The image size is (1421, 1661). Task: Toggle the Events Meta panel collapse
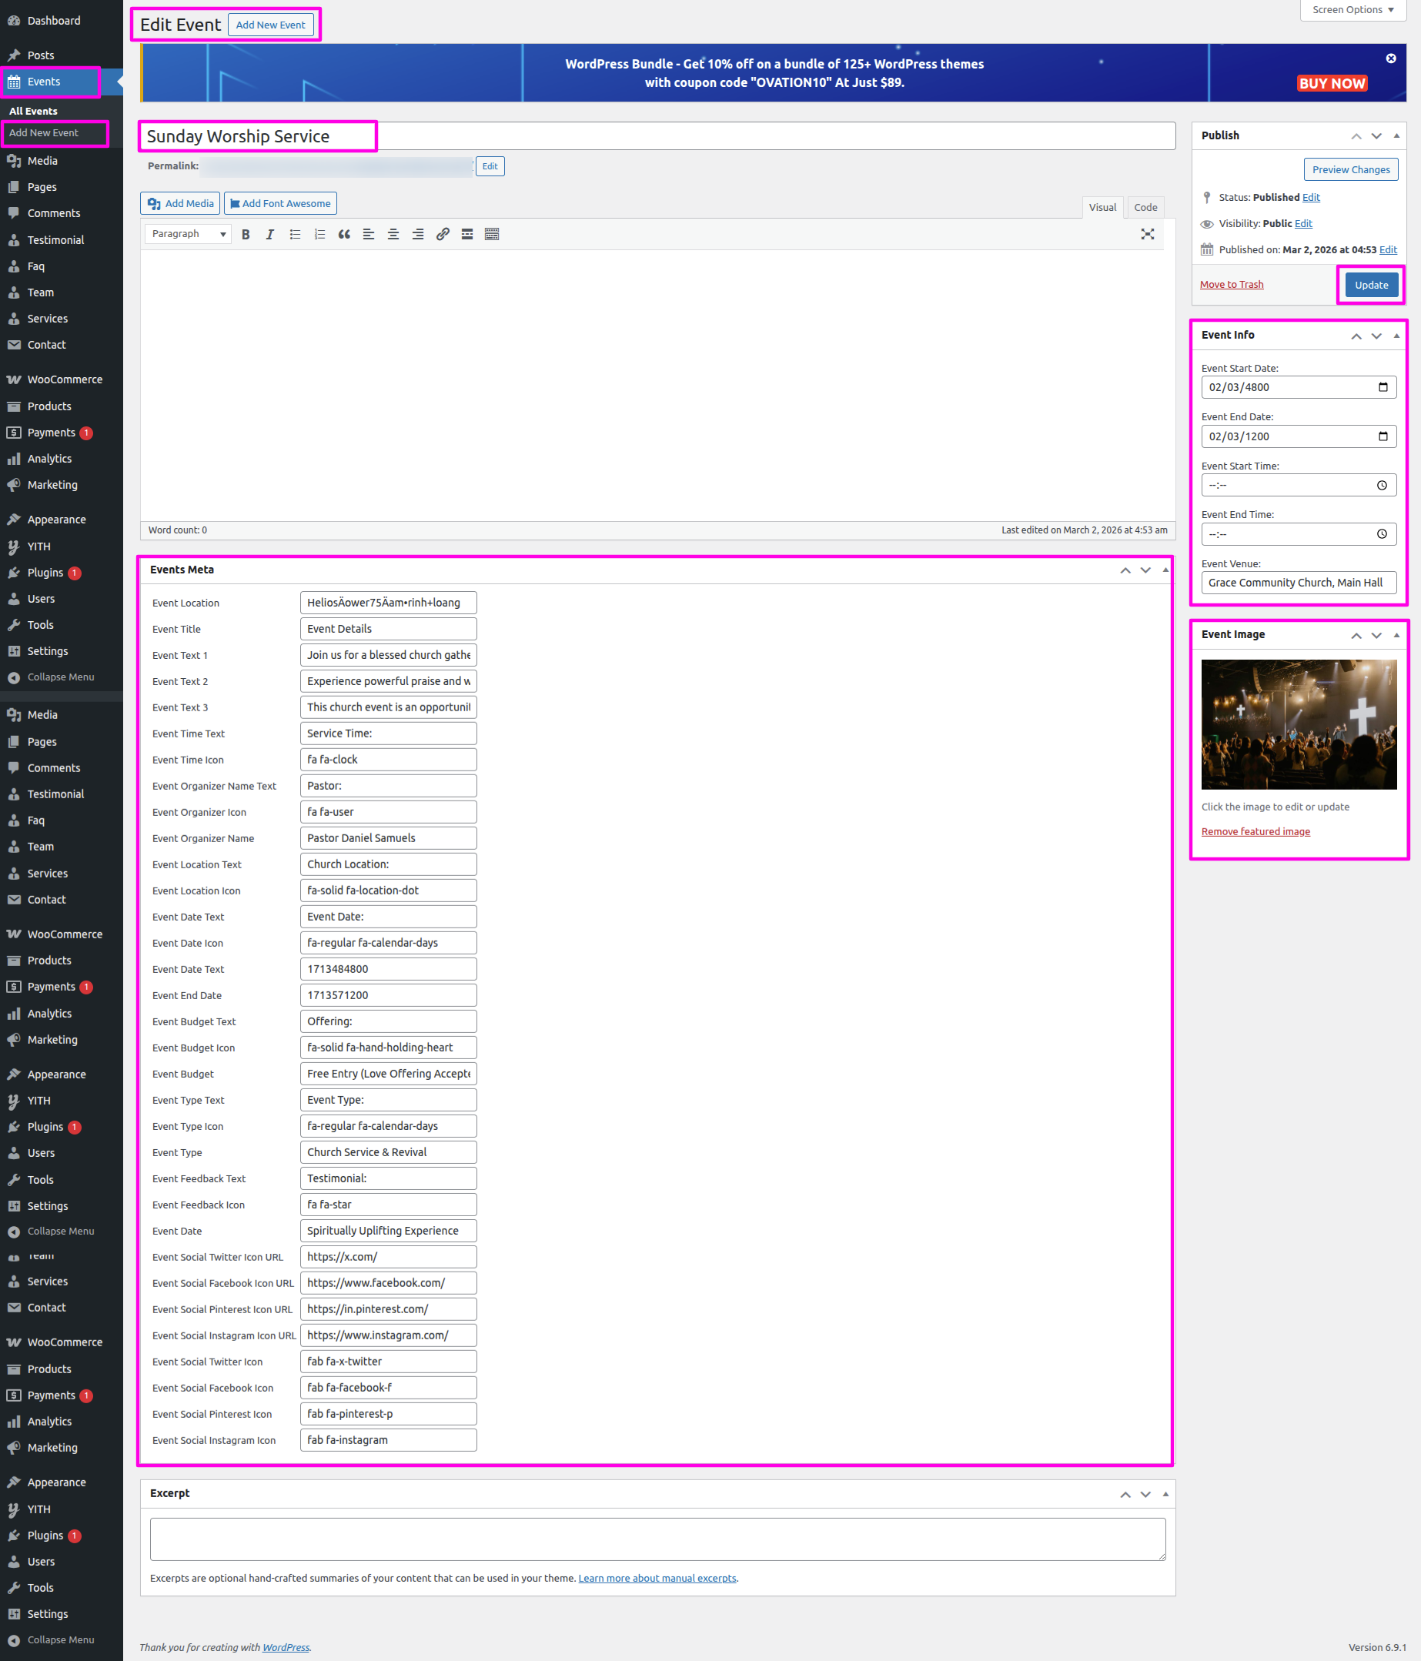coord(1165,570)
